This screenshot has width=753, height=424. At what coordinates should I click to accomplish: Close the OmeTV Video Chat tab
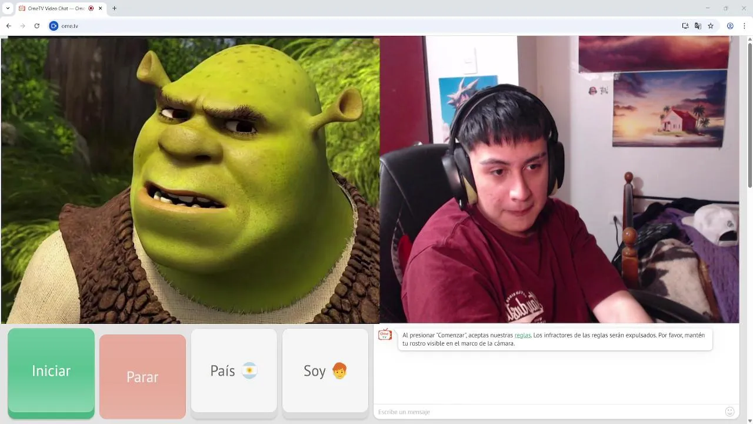tap(101, 8)
